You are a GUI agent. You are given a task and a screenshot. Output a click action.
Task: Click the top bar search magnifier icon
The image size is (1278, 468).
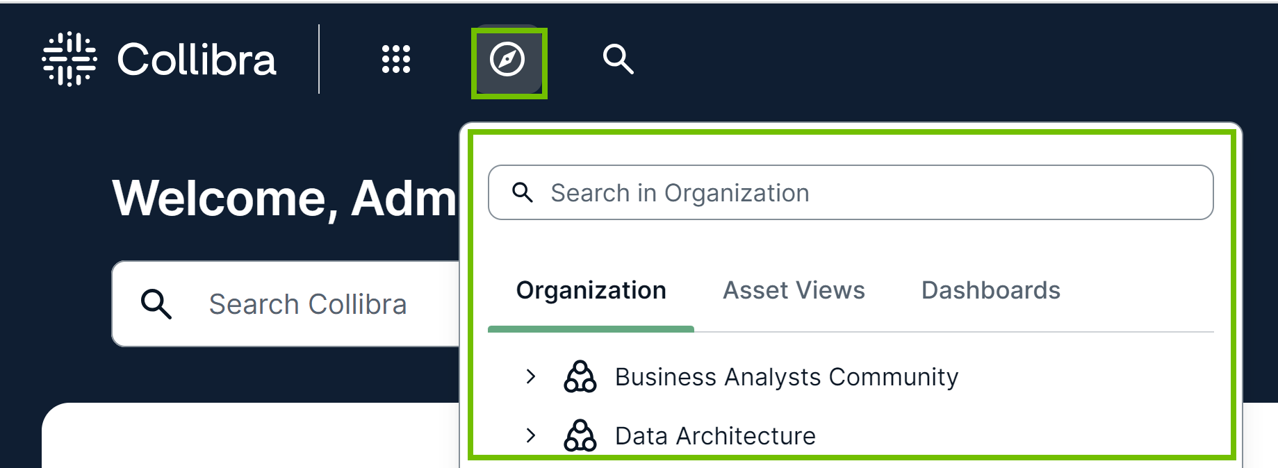click(618, 59)
